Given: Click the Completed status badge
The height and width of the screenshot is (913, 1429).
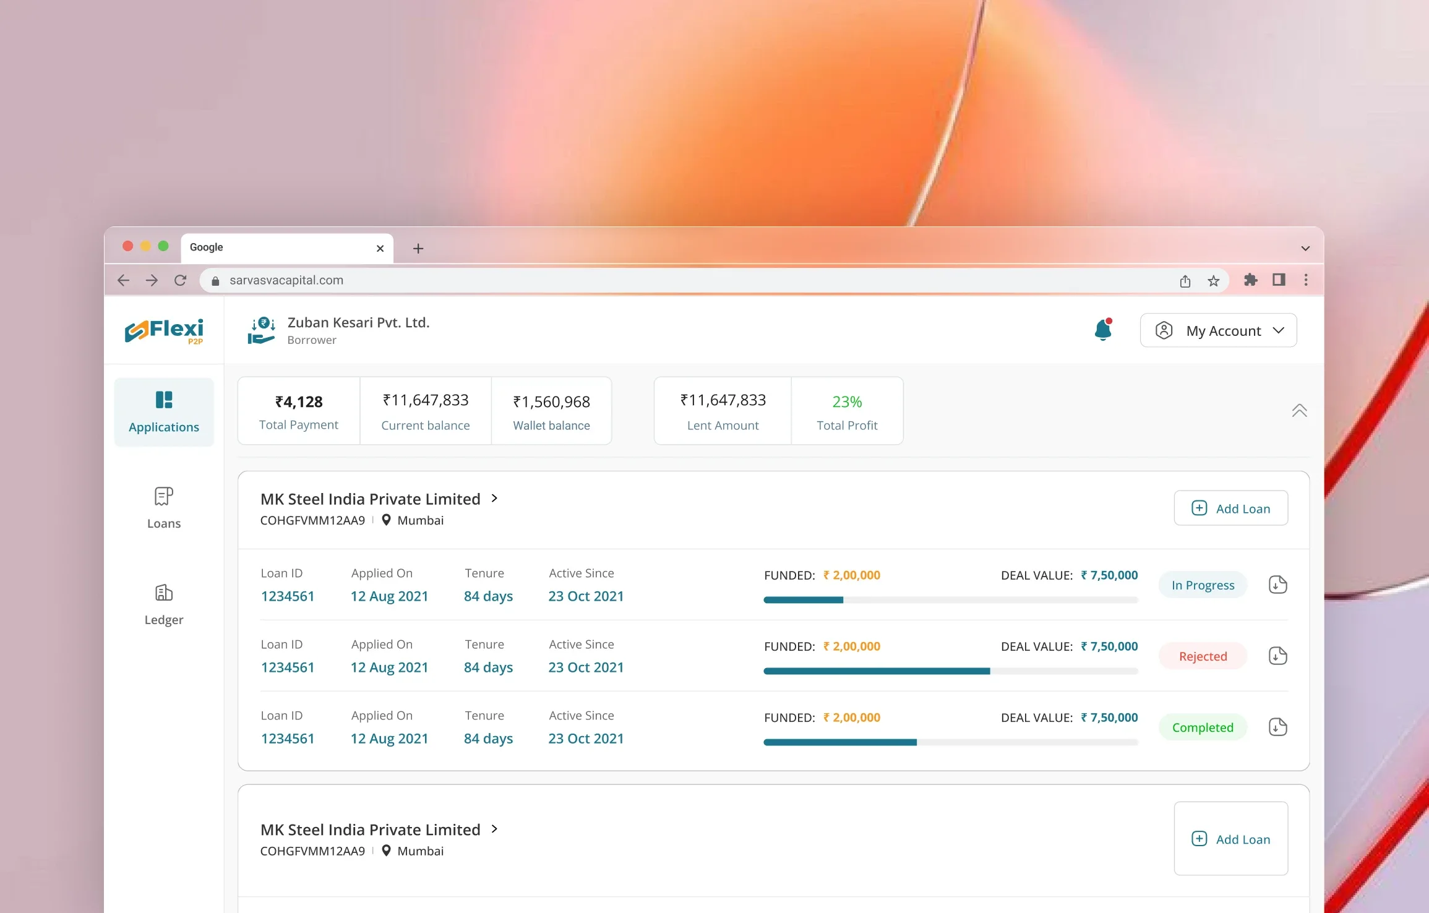Looking at the screenshot, I should [x=1202, y=727].
